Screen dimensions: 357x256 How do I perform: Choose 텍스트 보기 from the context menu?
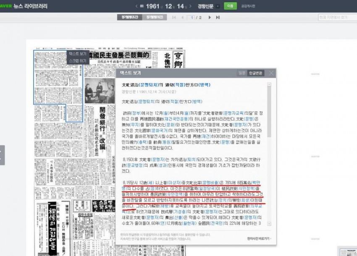pyautogui.click(x=77, y=54)
